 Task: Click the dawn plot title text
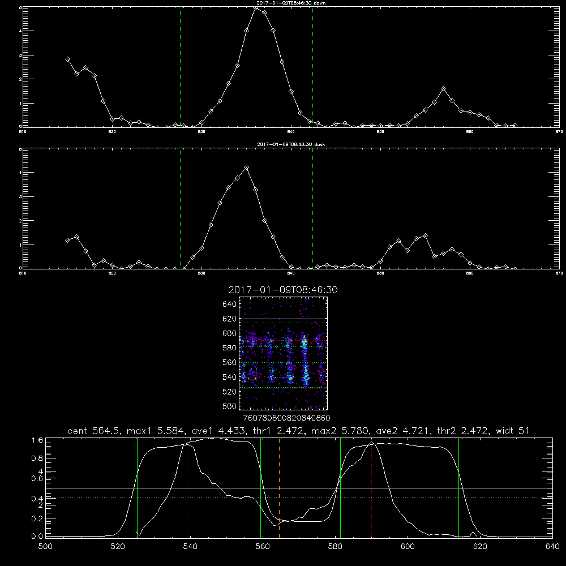click(x=291, y=3)
